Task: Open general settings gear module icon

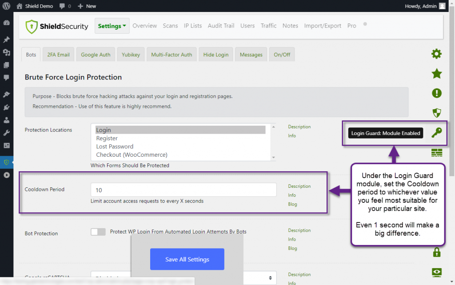Action: coord(436,54)
